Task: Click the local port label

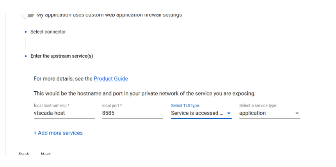Action: [112, 106]
